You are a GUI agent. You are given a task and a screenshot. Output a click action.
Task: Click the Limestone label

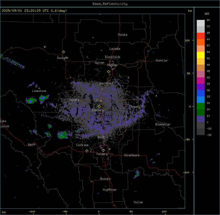click(39, 91)
